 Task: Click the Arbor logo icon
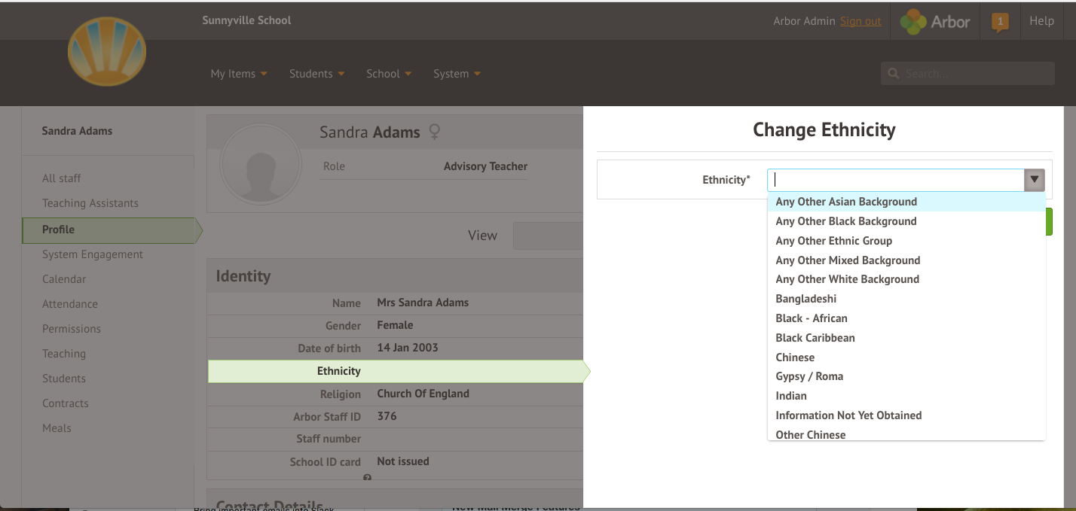pos(913,22)
